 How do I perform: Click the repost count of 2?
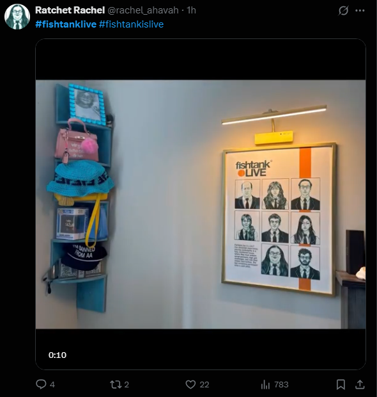tap(127, 385)
